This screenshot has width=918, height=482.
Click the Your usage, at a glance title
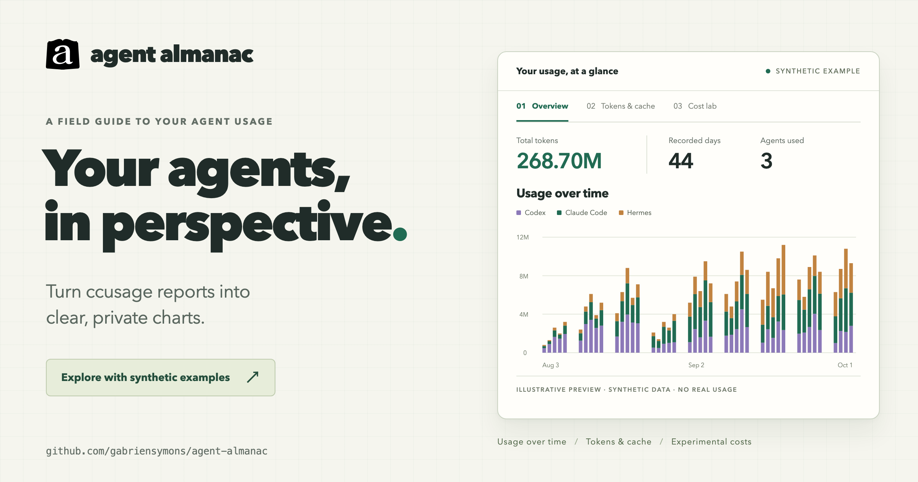[x=567, y=71]
